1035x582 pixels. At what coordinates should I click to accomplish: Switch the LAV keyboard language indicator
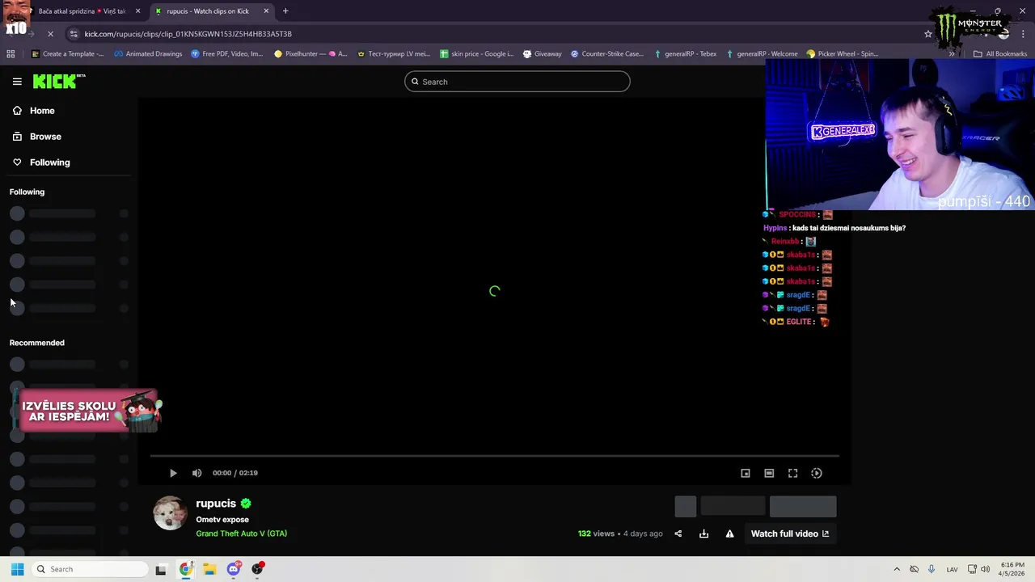tap(952, 569)
